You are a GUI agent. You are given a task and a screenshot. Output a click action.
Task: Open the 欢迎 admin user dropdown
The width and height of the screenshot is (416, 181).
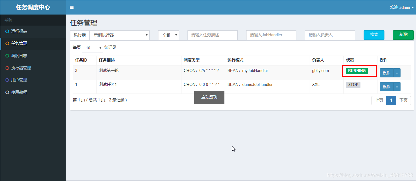[x=401, y=7]
